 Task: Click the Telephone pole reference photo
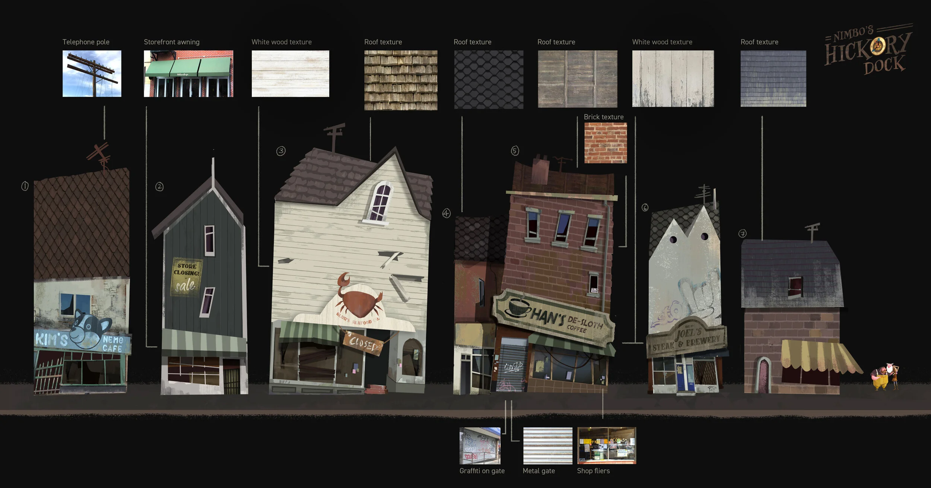[92, 73]
